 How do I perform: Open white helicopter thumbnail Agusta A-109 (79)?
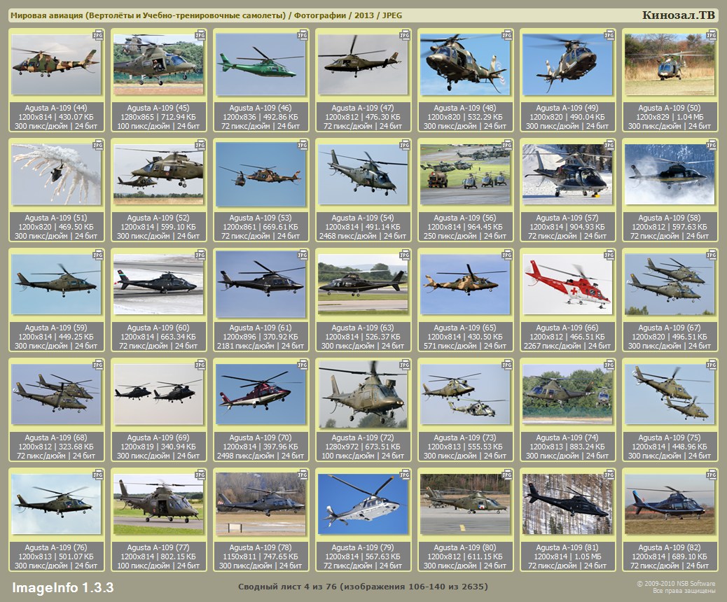coord(363,504)
